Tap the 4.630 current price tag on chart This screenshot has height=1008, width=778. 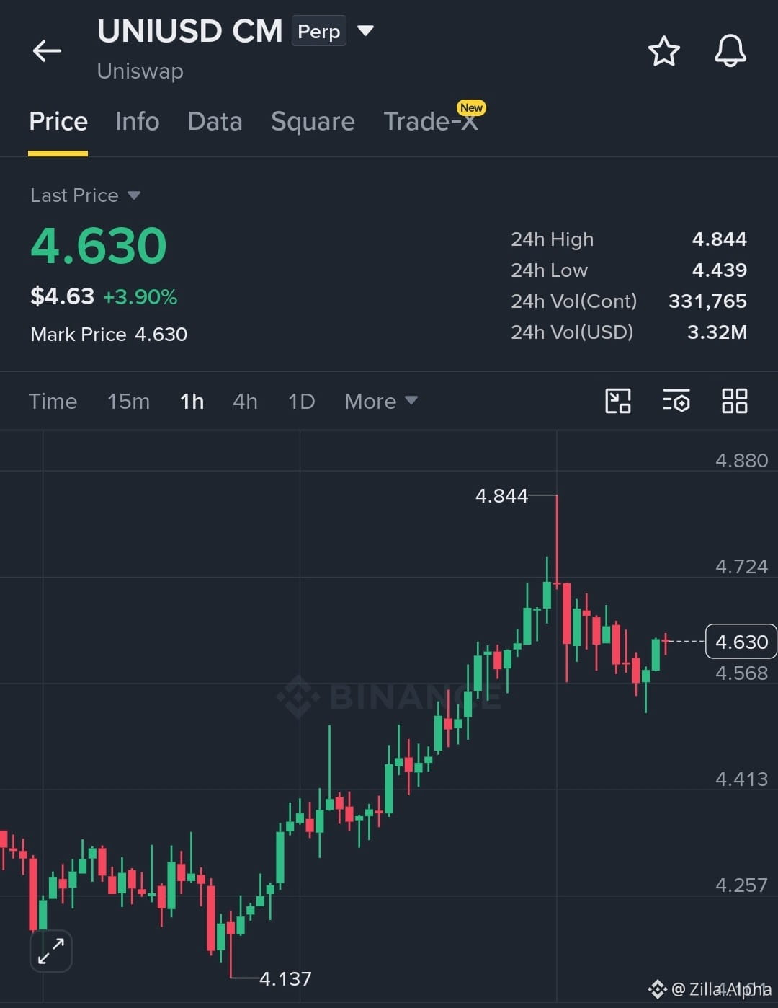pyautogui.click(x=741, y=642)
